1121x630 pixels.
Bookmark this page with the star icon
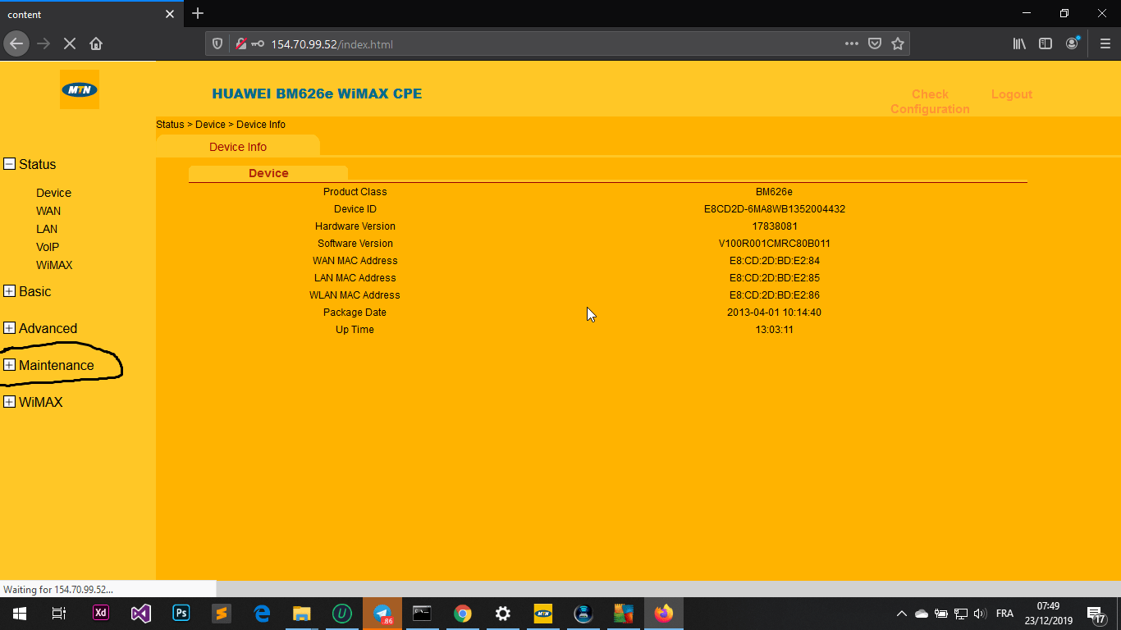click(898, 44)
